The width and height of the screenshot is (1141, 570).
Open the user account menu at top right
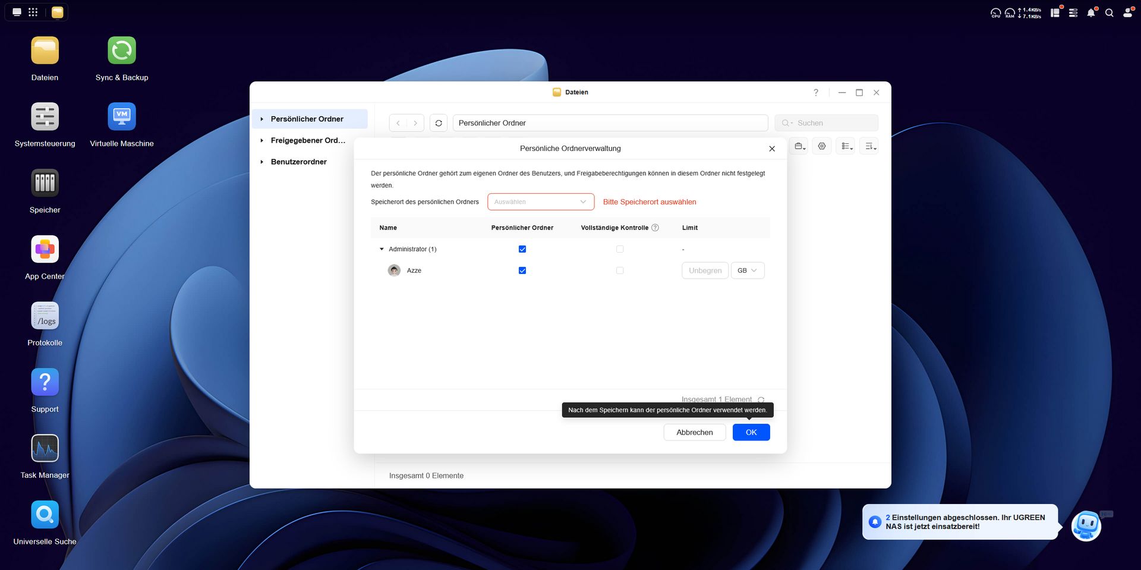coord(1128,12)
